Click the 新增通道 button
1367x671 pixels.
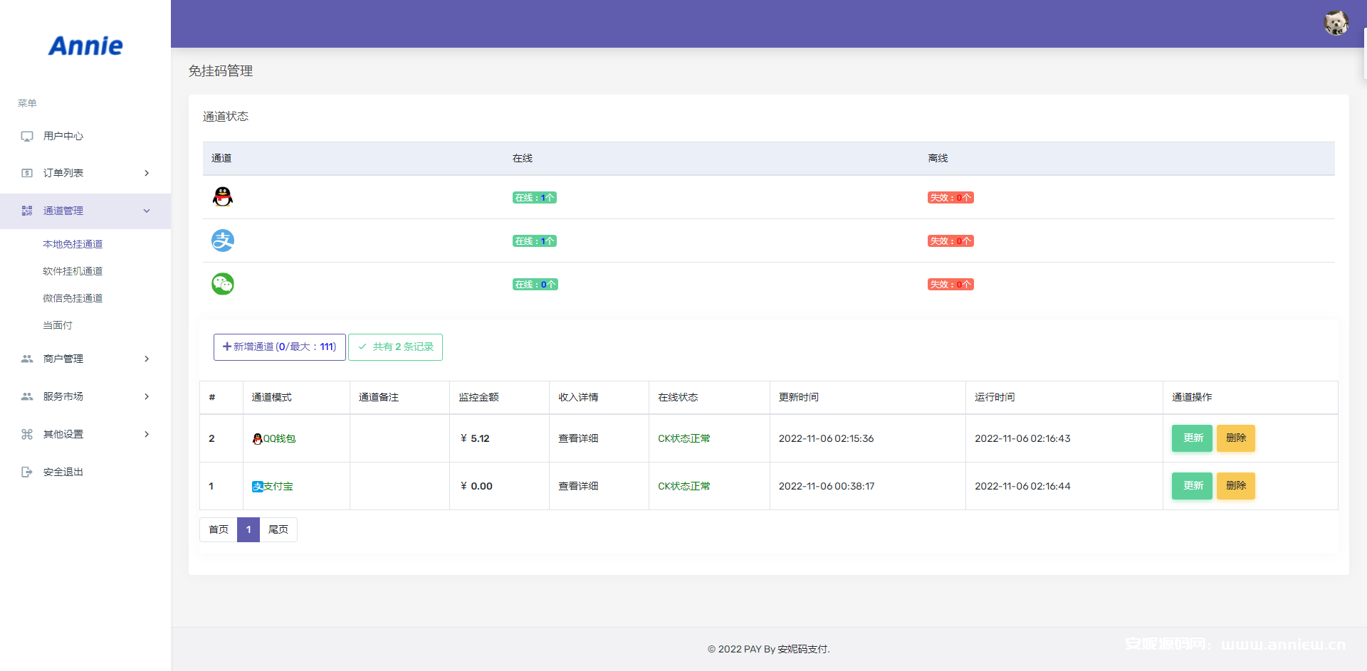coord(279,347)
